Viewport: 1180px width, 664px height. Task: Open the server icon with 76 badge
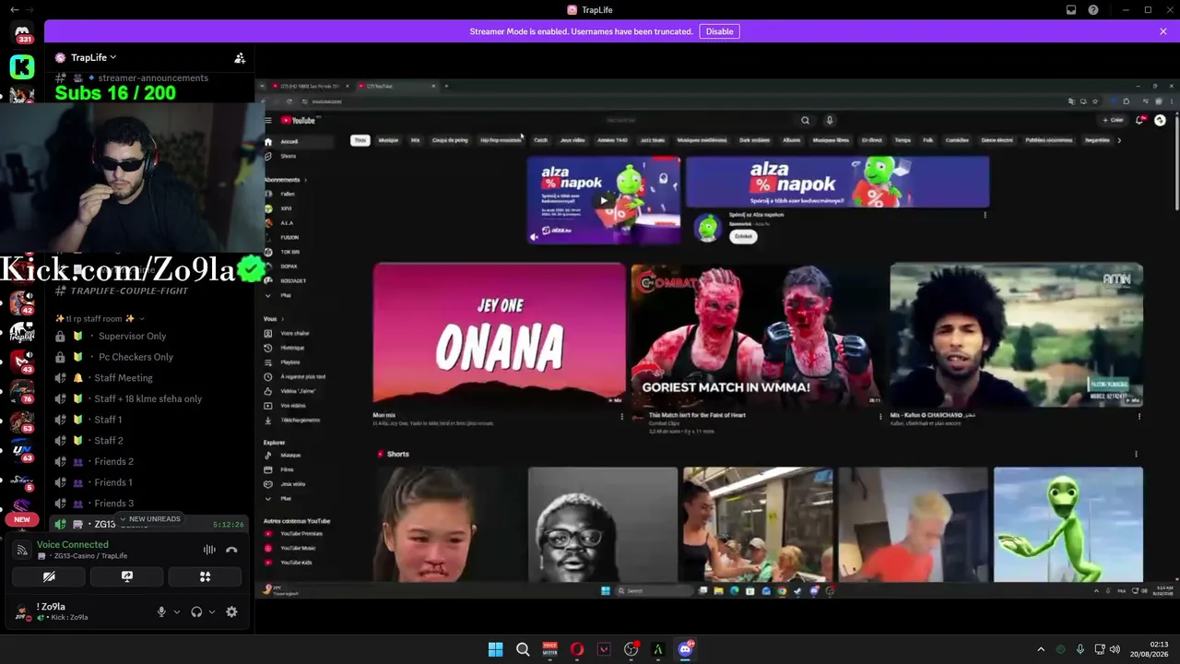point(22,391)
